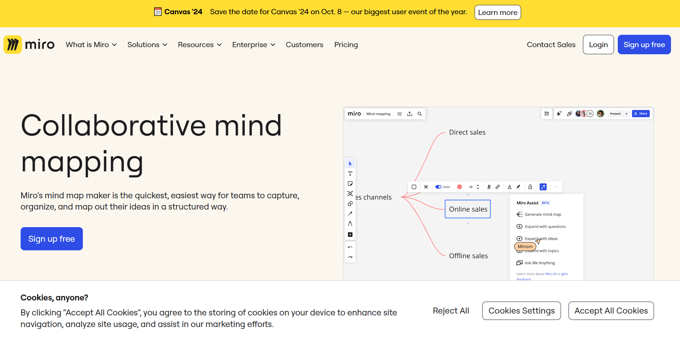Click the Miro Assist sparkle icon
The height and width of the screenshot is (339, 680).
click(543, 187)
